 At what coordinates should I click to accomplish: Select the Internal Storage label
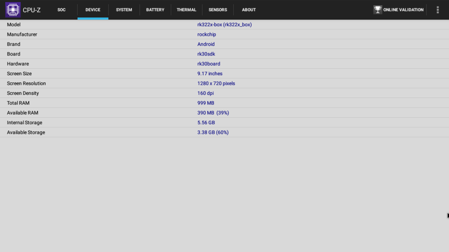tap(25, 122)
